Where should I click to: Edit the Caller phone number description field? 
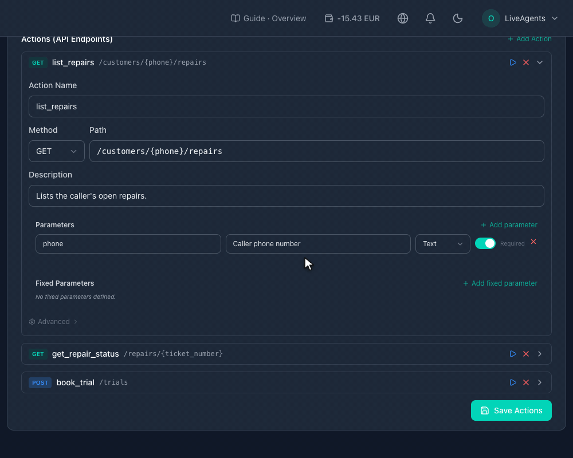point(318,244)
